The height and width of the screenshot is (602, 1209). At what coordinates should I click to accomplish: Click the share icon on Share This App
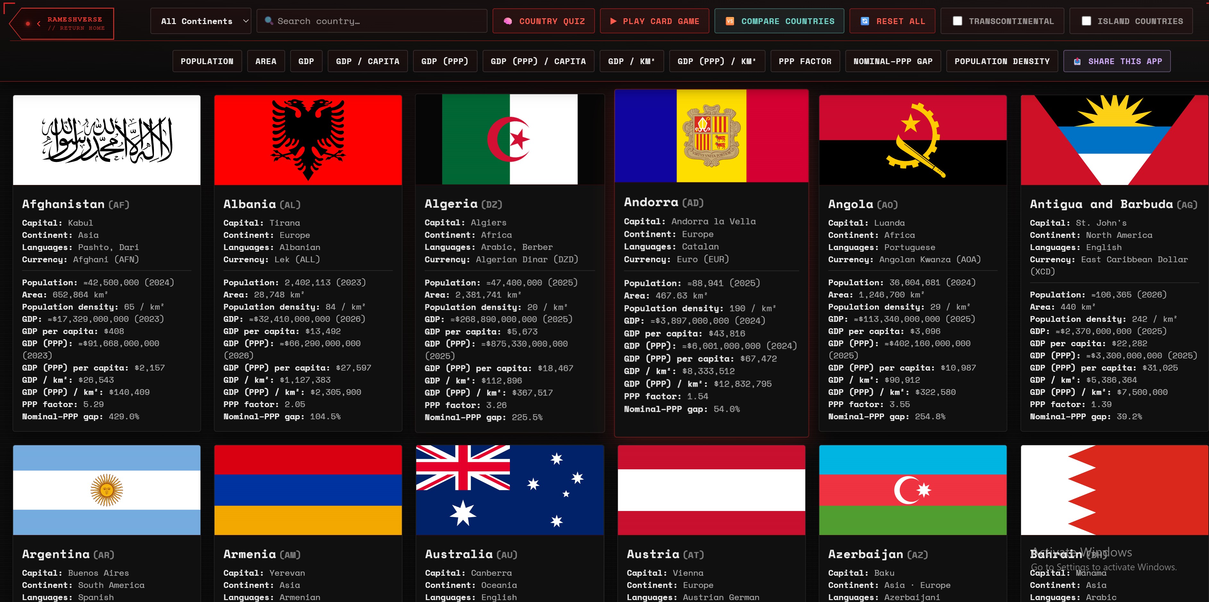coord(1078,62)
